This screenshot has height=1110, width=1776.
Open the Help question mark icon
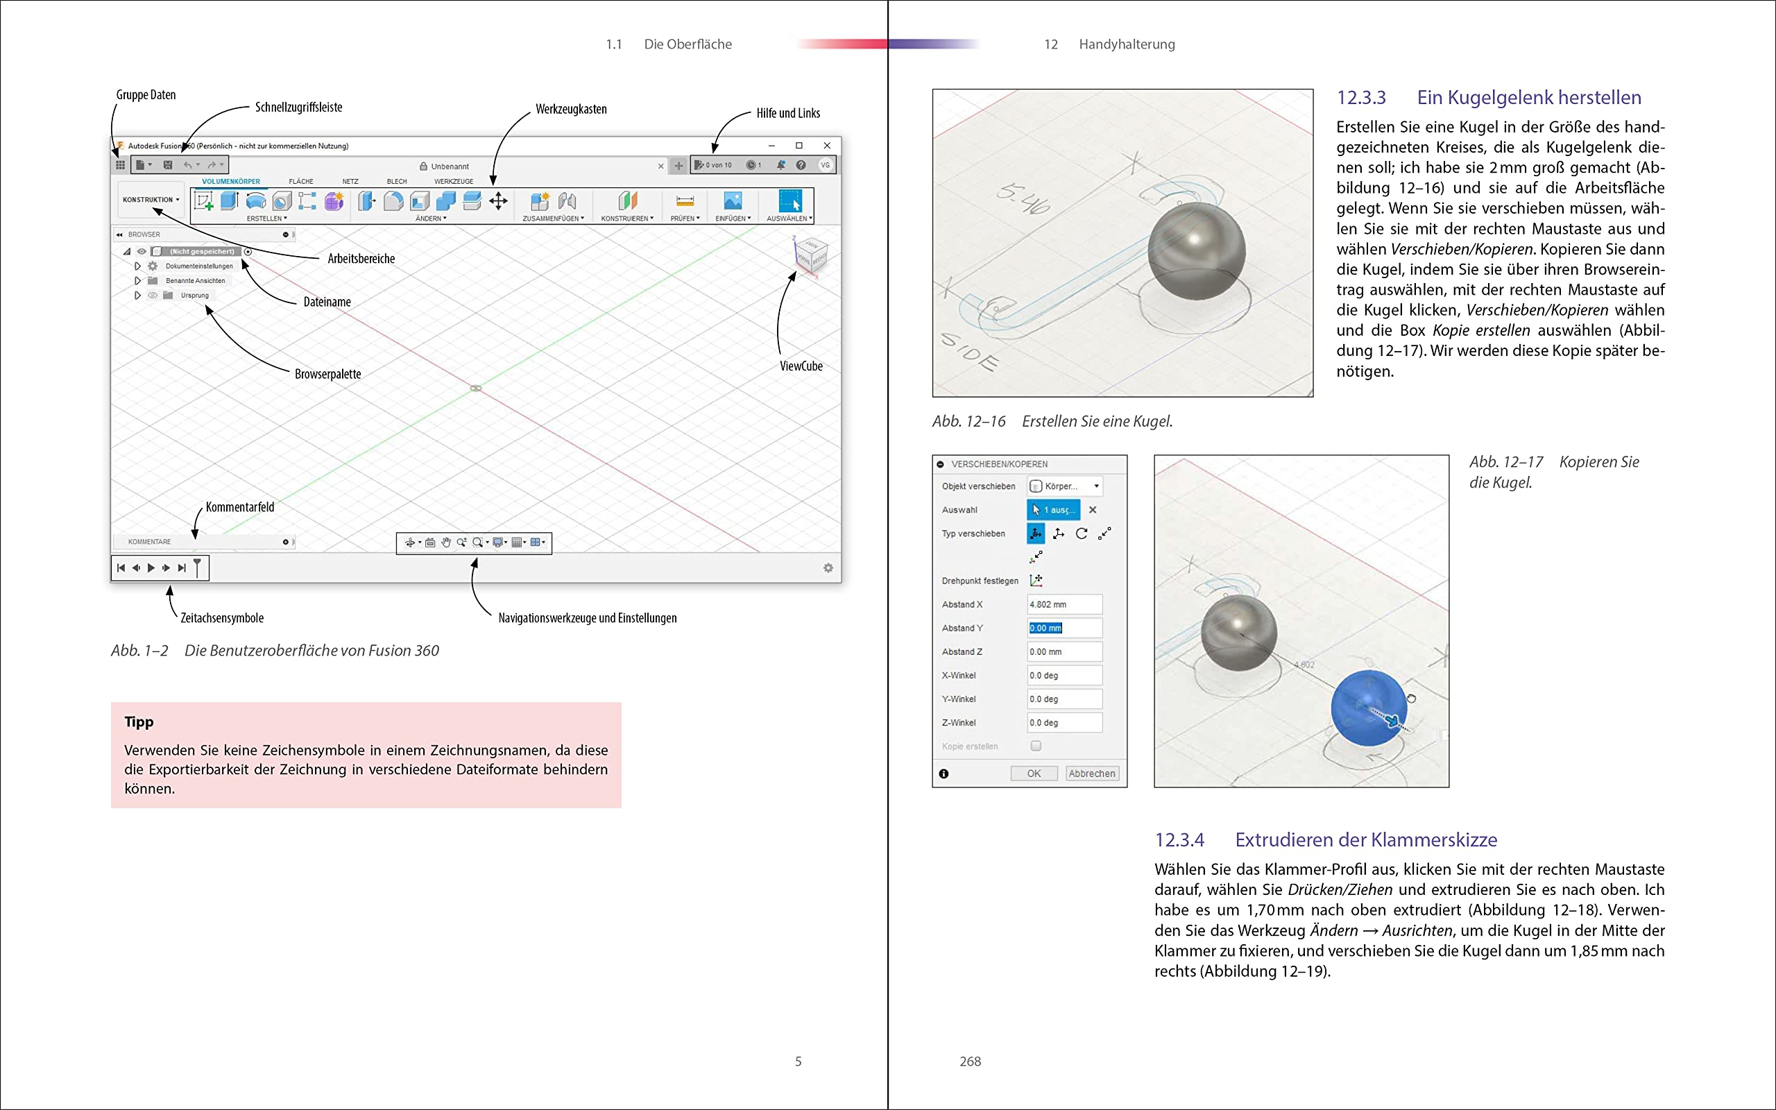click(x=801, y=165)
